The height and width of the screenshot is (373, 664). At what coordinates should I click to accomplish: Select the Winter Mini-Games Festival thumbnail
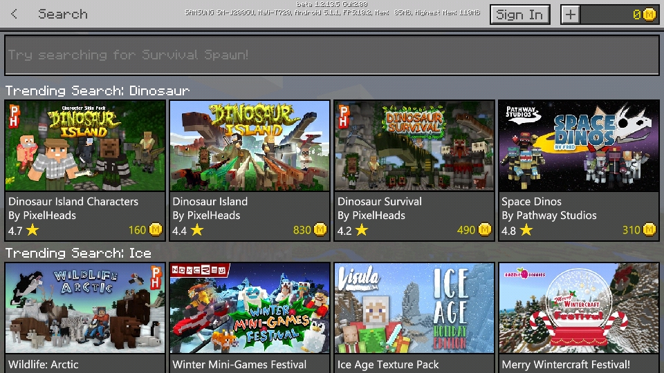click(x=250, y=308)
